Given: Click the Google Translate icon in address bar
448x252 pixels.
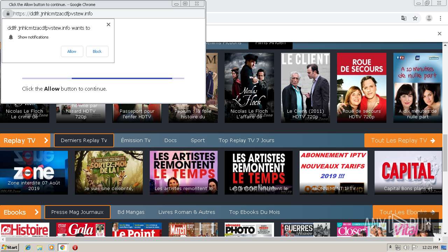Looking at the screenshot, I should click(404, 18).
